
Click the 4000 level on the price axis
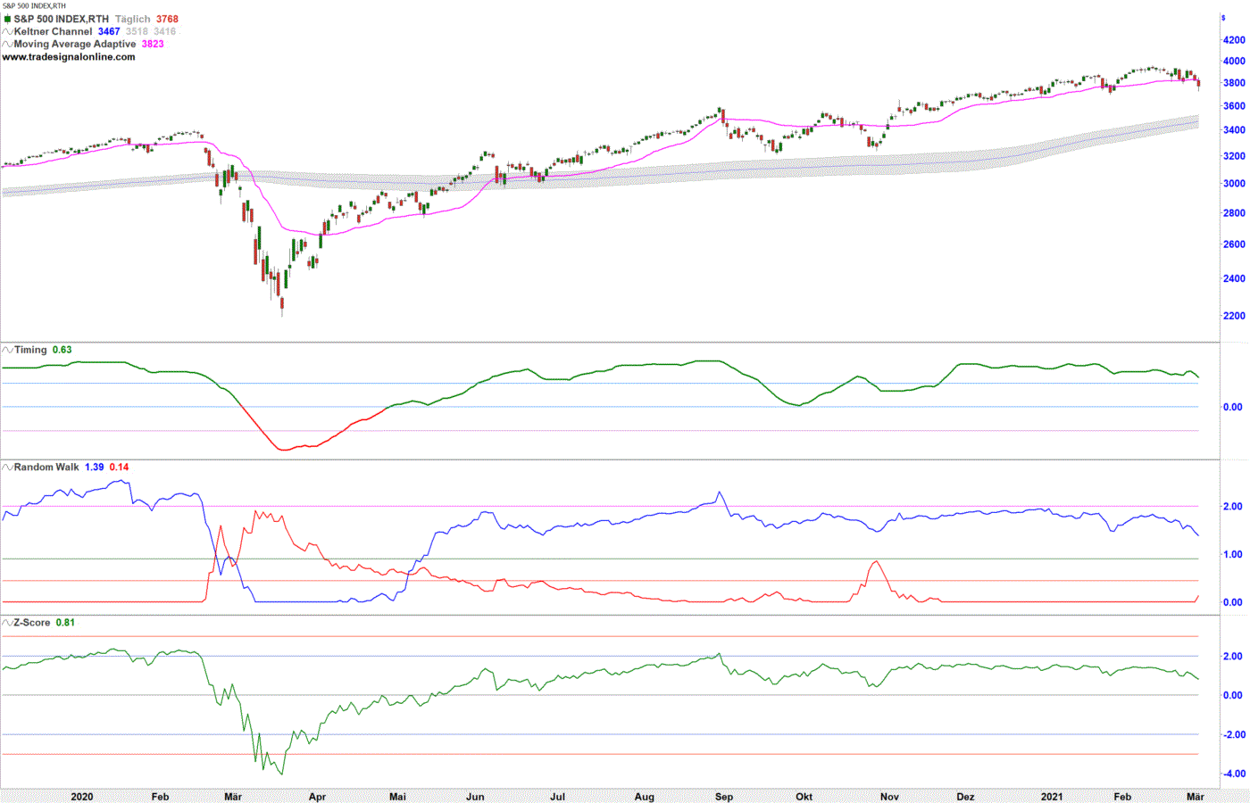1234,62
